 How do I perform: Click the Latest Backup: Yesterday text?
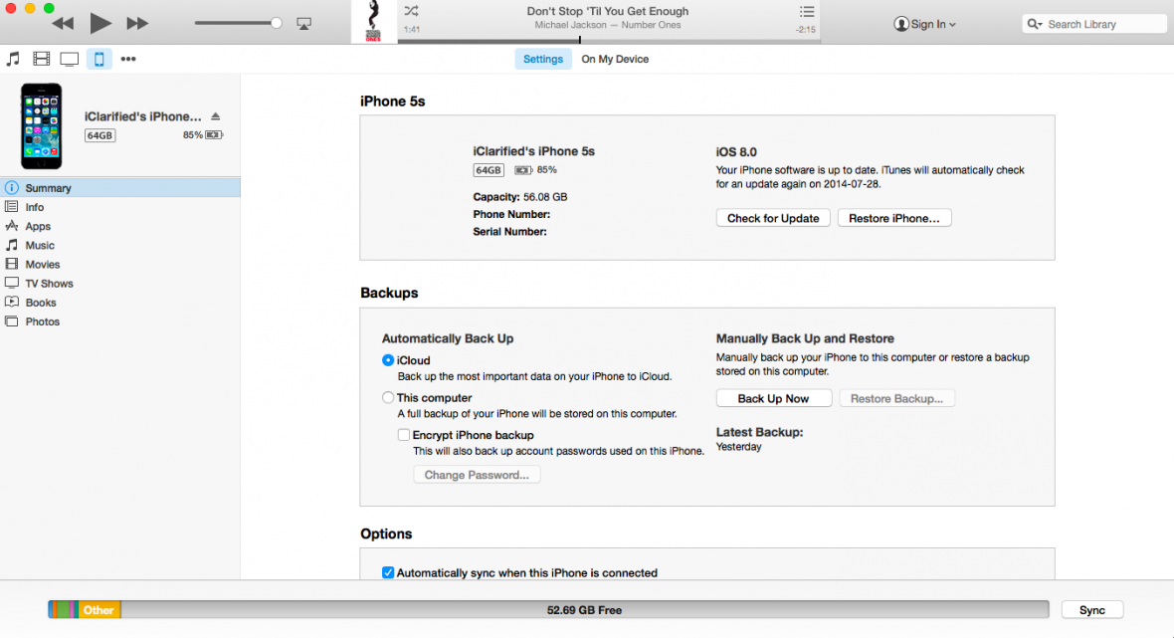(x=759, y=439)
